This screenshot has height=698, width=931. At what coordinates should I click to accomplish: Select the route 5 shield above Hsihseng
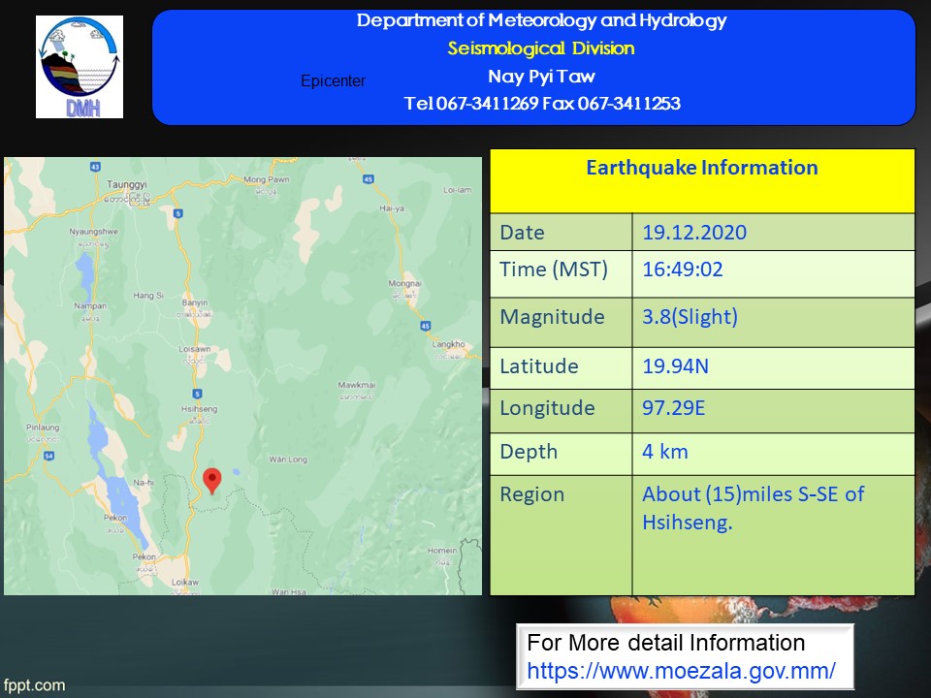point(197,393)
